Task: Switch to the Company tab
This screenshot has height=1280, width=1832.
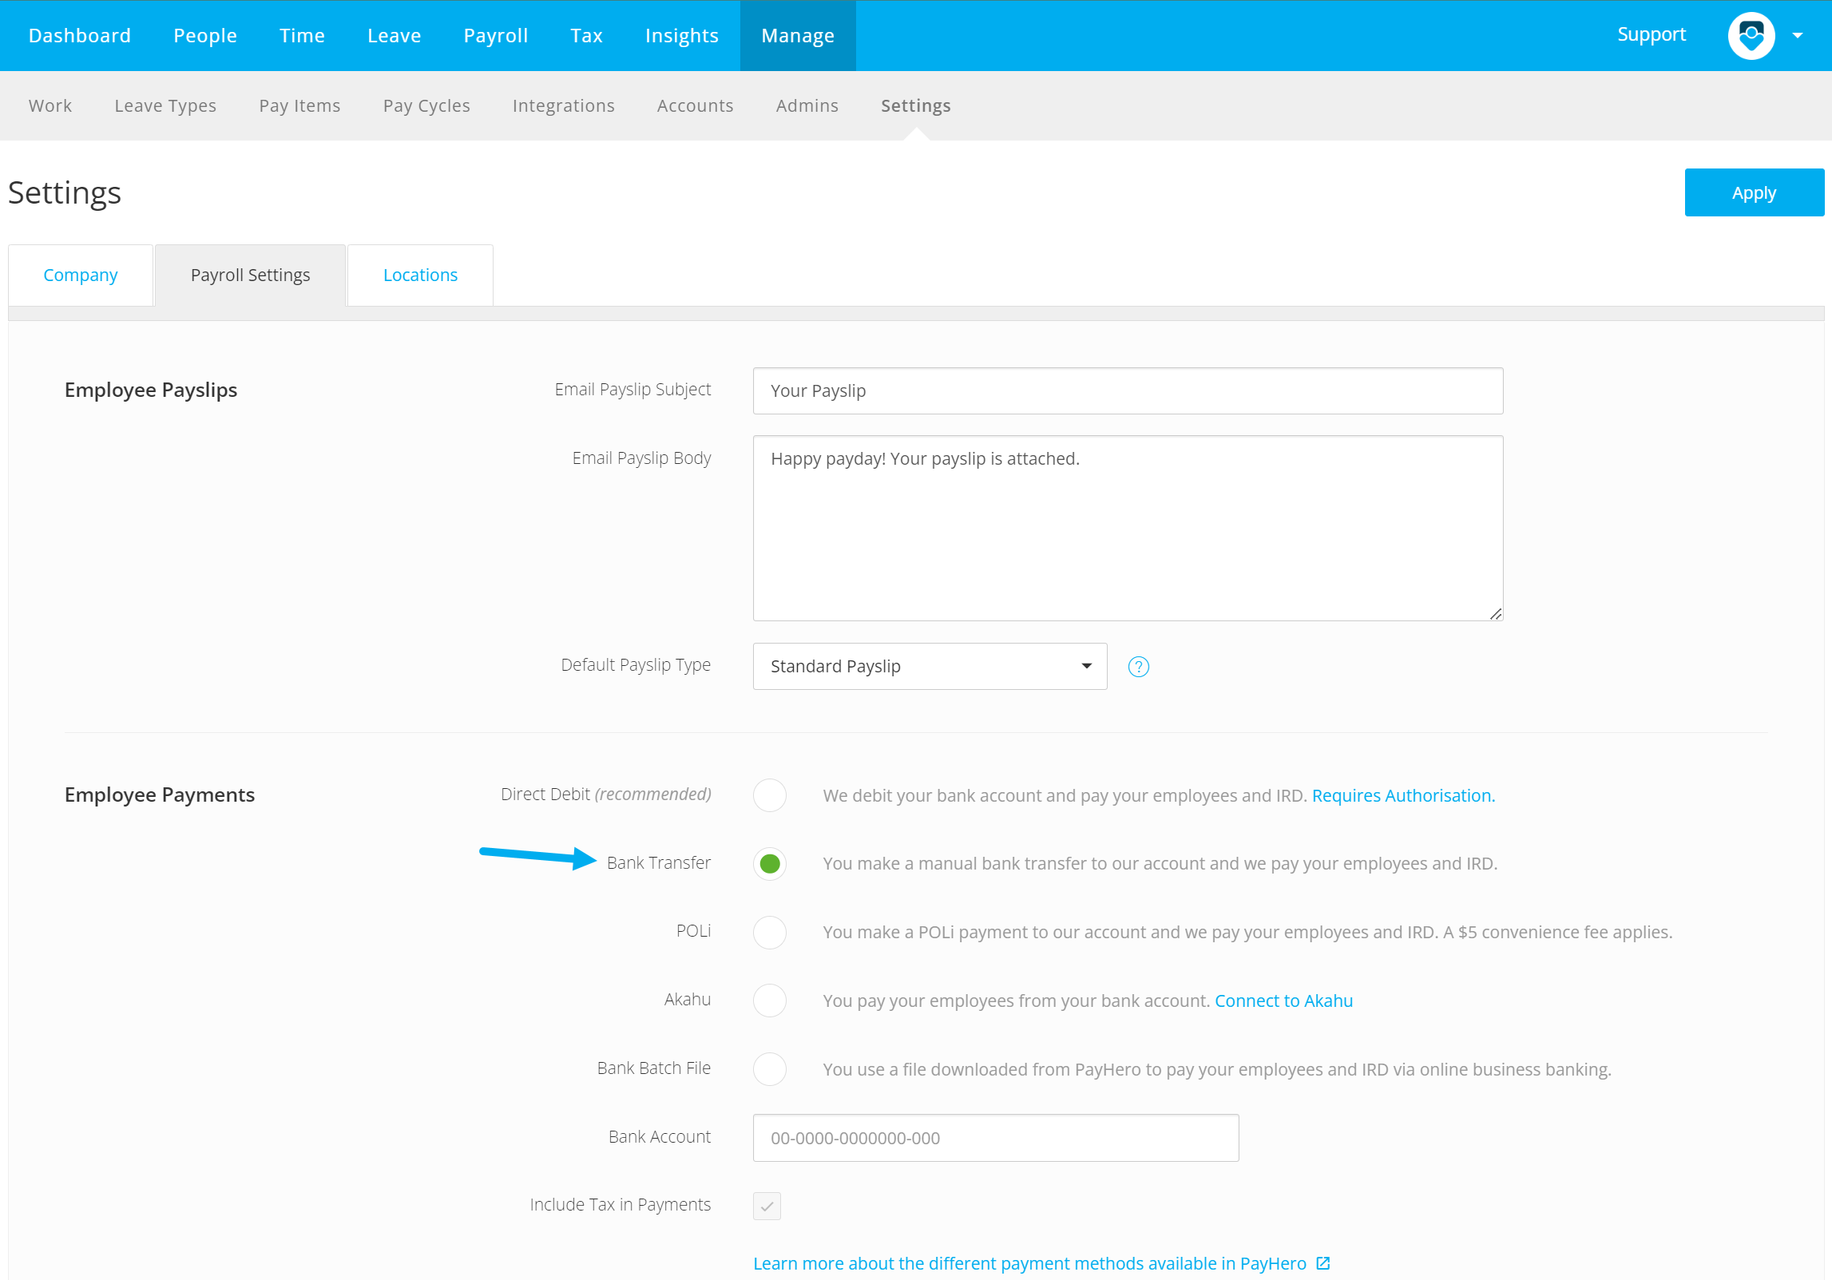Action: [x=81, y=275]
